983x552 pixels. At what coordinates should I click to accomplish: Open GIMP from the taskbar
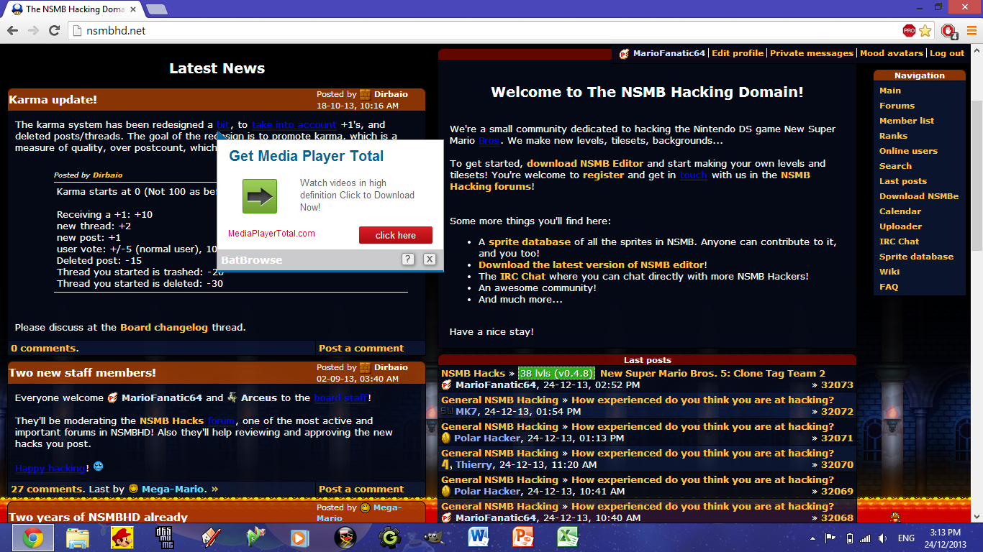(x=434, y=538)
